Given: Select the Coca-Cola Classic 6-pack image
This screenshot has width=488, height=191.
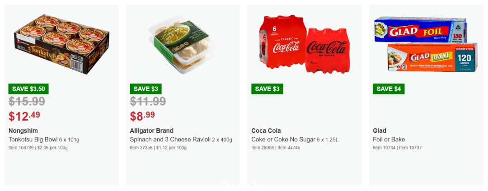Looking at the screenshot, I should pos(283,42).
